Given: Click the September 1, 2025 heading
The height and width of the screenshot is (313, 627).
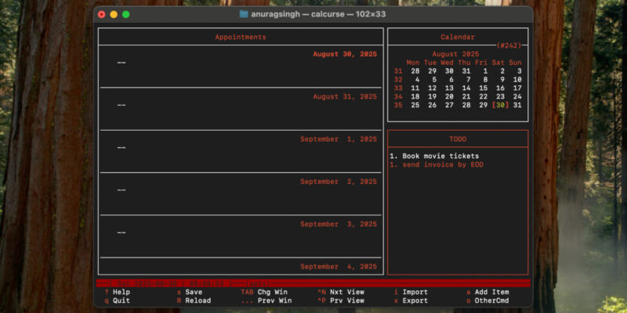Looking at the screenshot, I should [339, 139].
